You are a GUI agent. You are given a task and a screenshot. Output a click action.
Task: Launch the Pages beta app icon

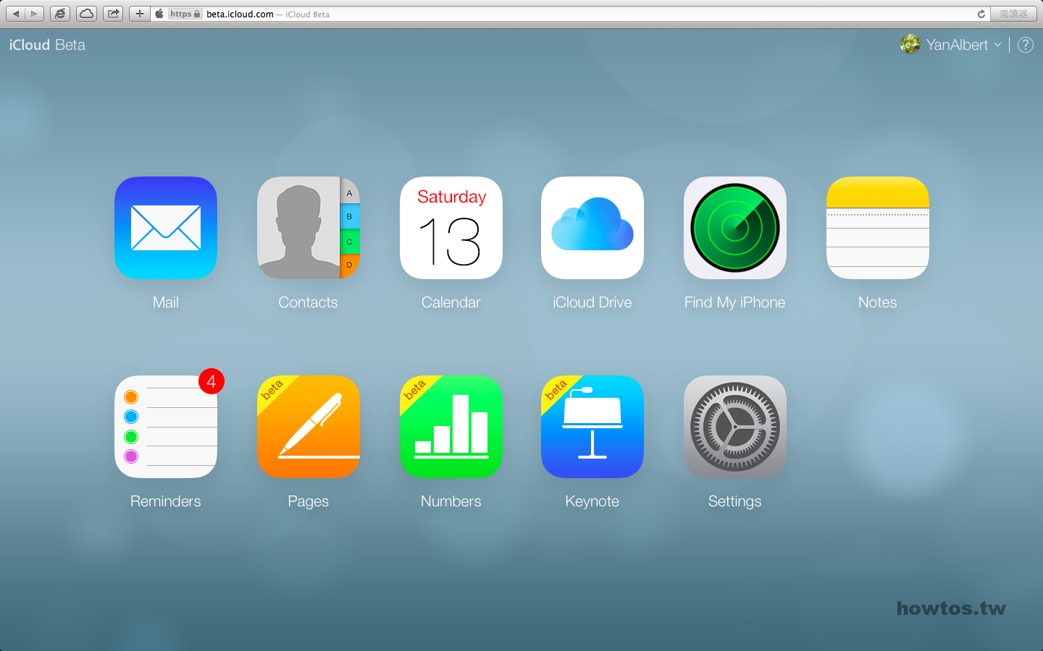(x=309, y=427)
